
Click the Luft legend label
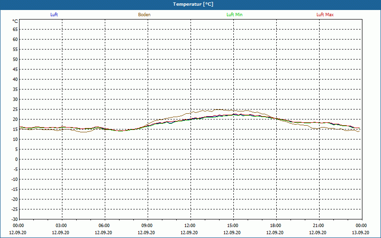click(x=54, y=15)
